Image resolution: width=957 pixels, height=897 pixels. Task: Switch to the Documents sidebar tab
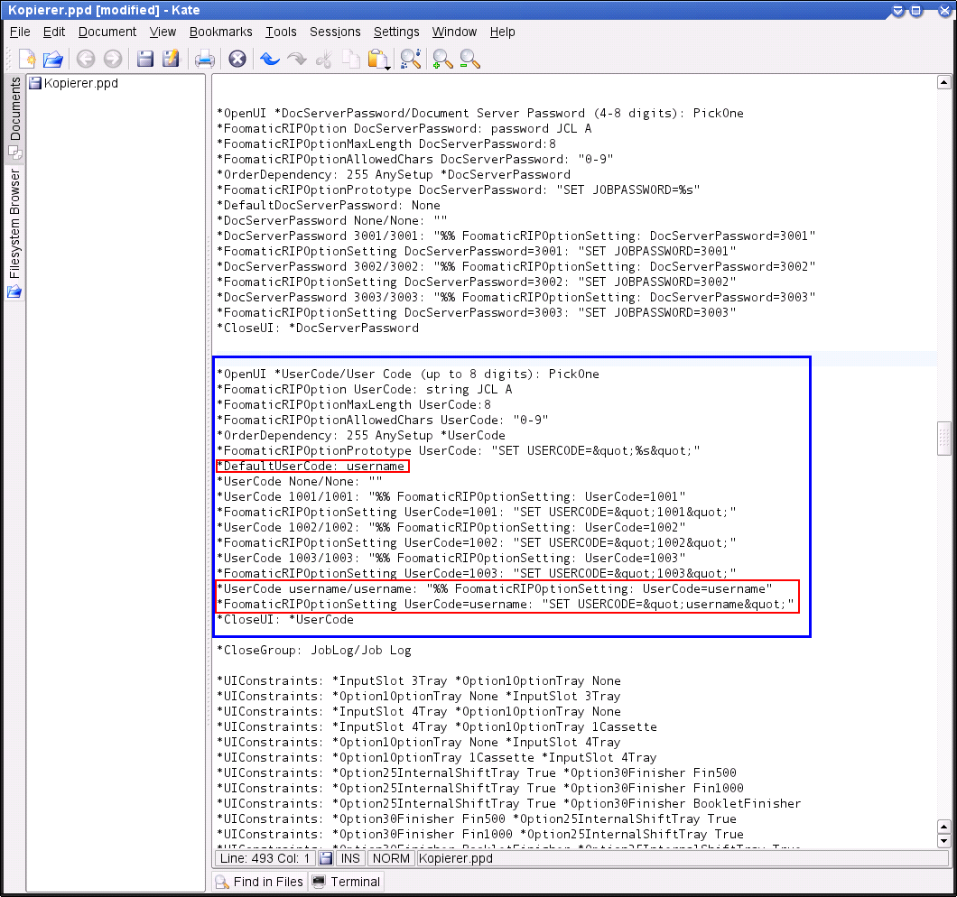(15, 117)
